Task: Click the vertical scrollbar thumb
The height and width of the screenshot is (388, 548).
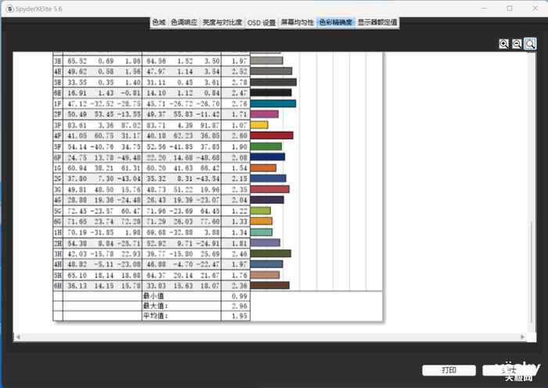Action: point(532,272)
